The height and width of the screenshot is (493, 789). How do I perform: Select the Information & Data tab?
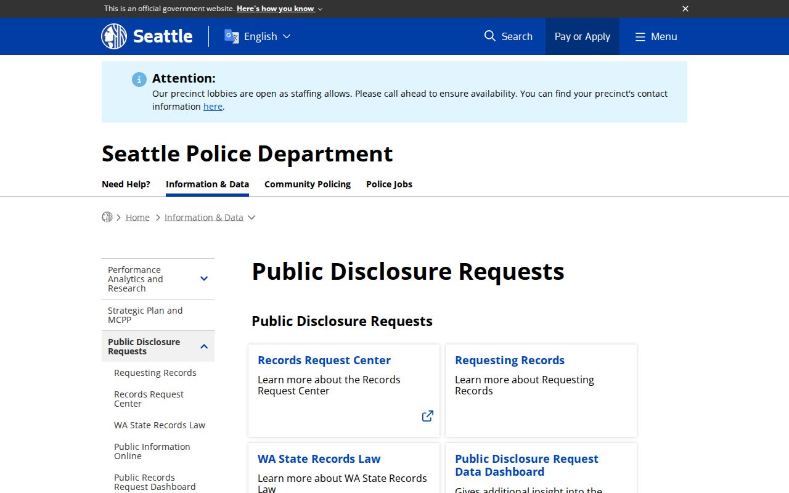(x=207, y=184)
